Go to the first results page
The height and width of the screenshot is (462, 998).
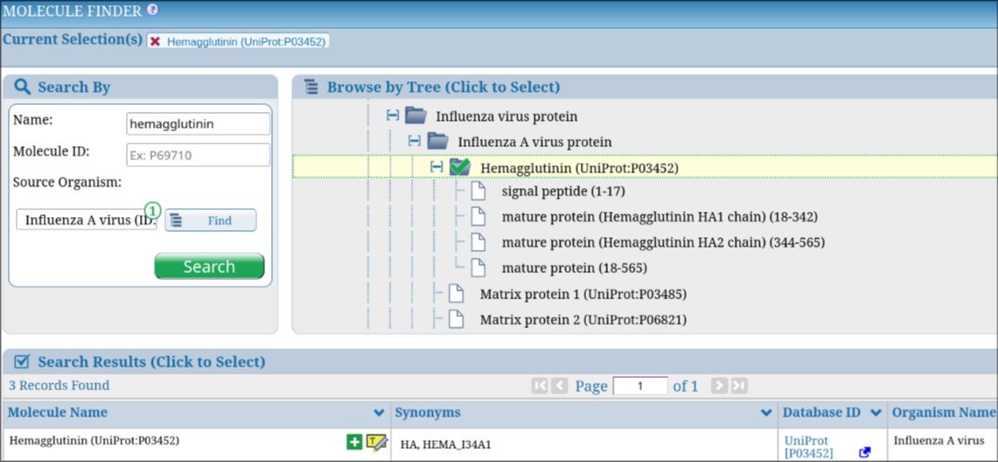[x=540, y=386]
